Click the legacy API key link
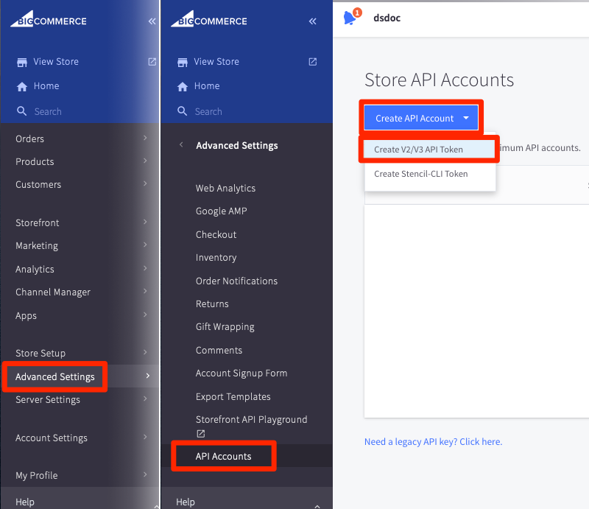This screenshot has height=509, width=589. point(433,442)
